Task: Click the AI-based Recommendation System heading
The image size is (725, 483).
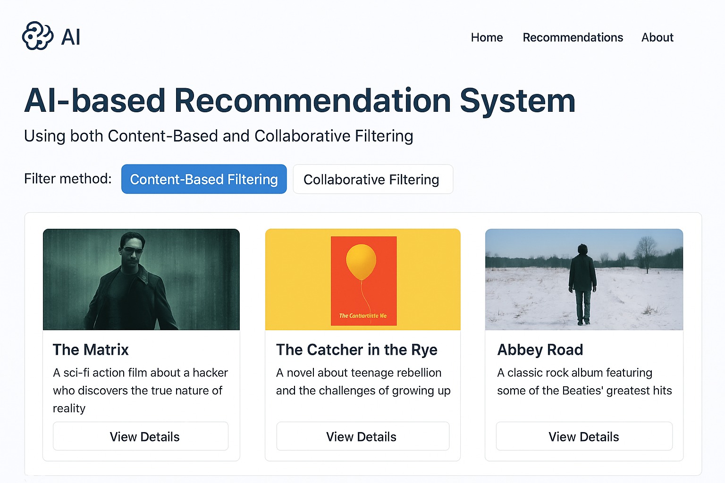Action: [x=300, y=100]
